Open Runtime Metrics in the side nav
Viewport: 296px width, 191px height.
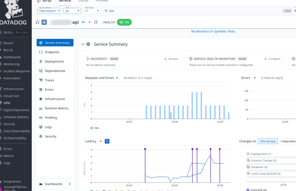[x=56, y=108]
